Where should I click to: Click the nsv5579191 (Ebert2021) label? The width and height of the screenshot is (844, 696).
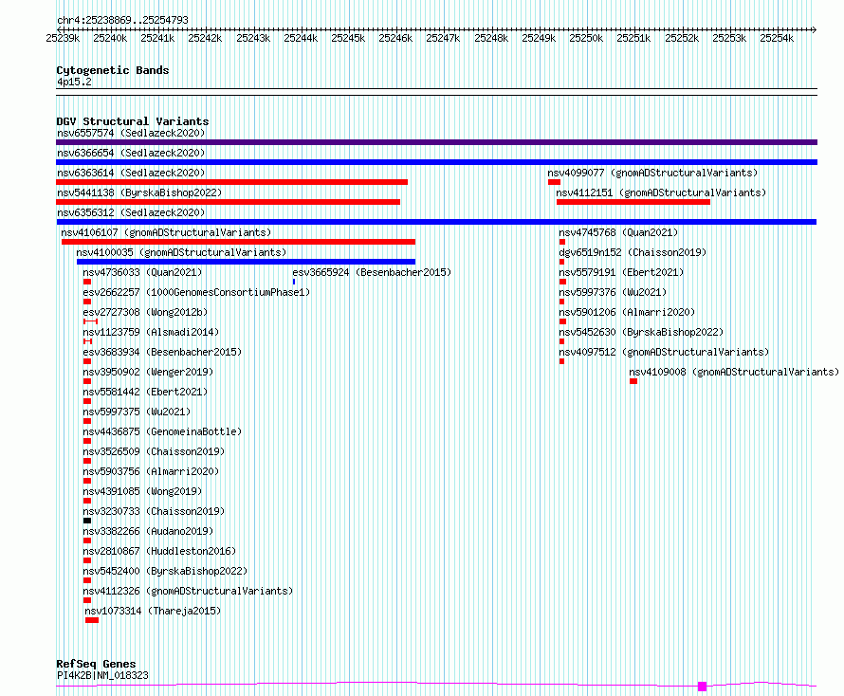coord(621,272)
